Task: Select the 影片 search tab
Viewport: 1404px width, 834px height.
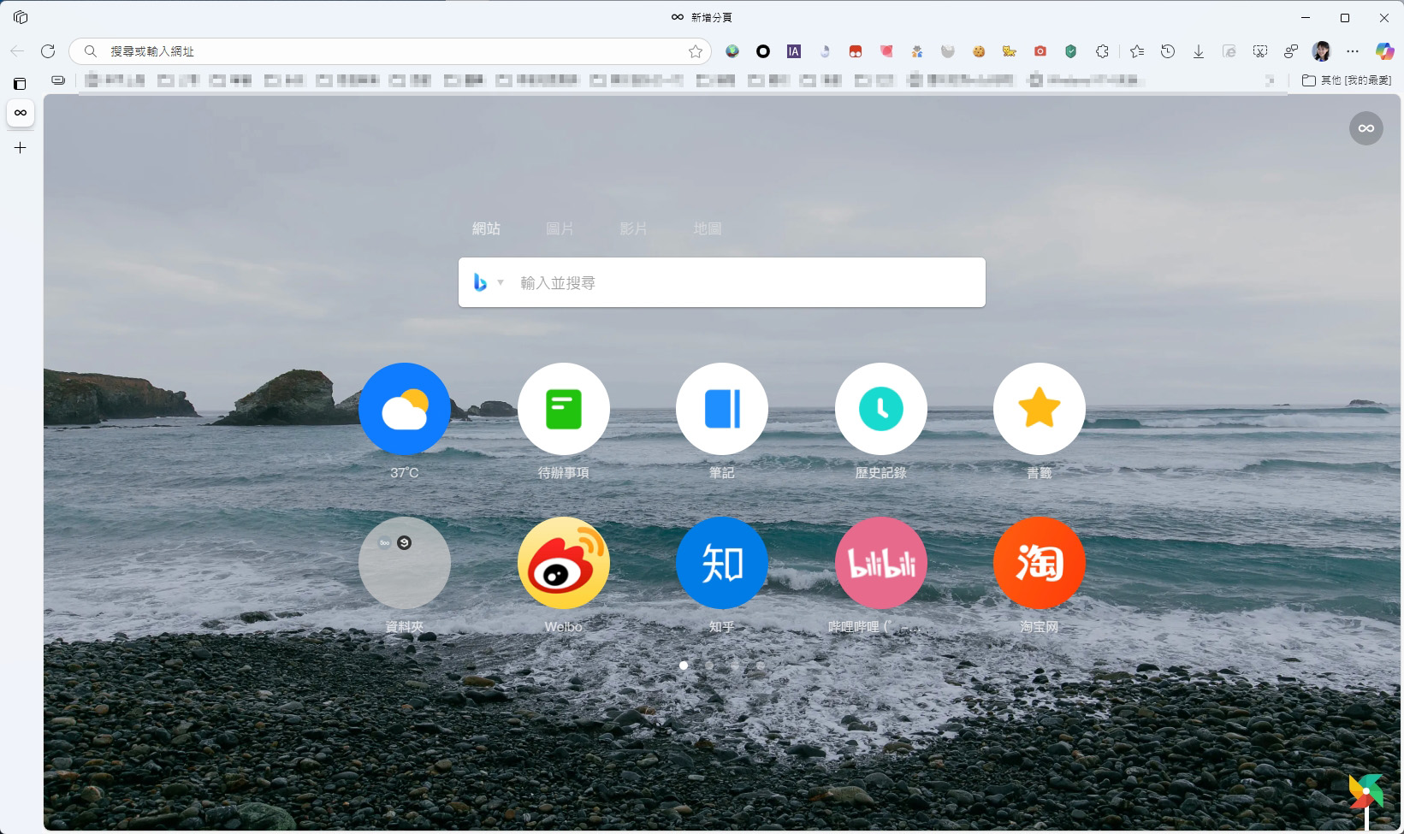Action: coord(633,228)
